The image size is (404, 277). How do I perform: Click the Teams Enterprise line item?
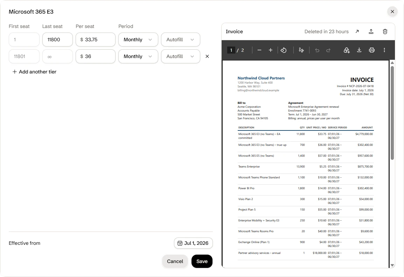pyautogui.click(x=249, y=166)
